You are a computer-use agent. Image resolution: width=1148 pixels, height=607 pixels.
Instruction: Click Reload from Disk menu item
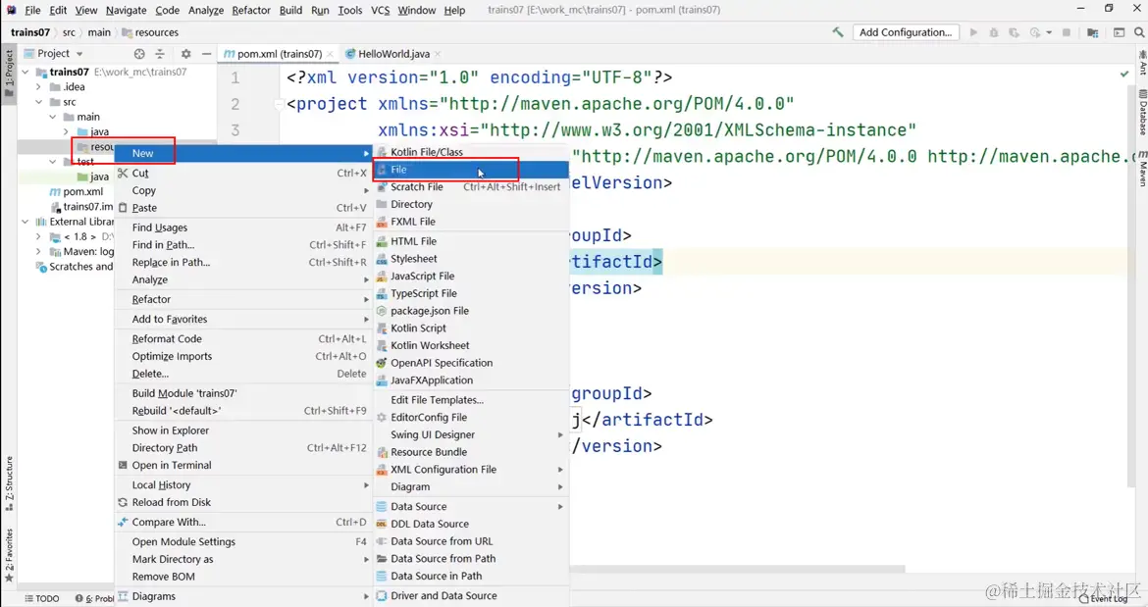click(x=243, y=503)
